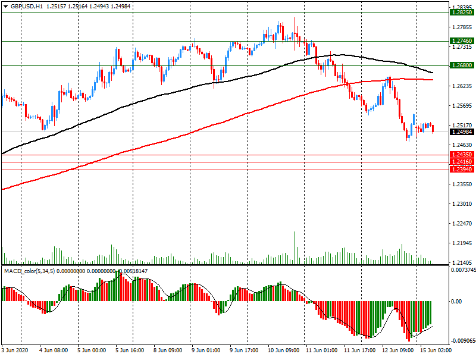476x357 pixels.
Task: Select the 1.24160 red support level label
Action: point(462,162)
